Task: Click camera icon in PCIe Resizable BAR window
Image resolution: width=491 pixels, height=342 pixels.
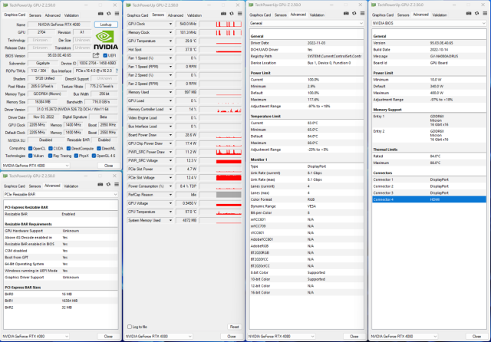Action: click(101, 185)
